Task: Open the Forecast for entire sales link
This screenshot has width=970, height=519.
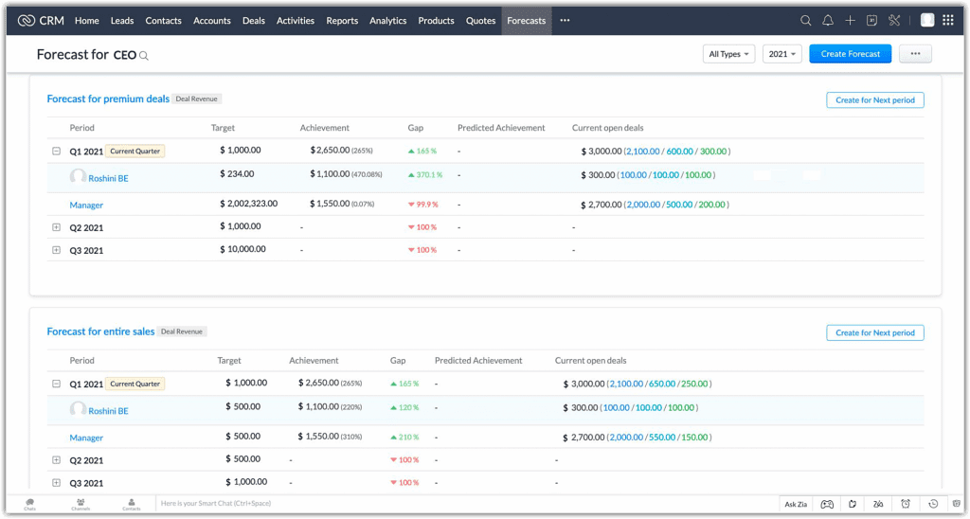Action: pyautogui.click(x=100, y=331)
